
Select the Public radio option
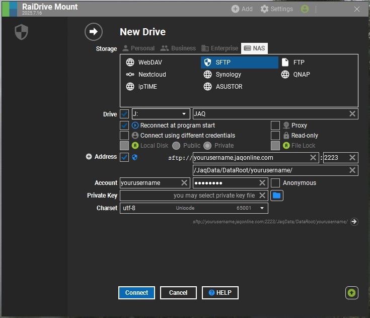pos(176,146)
